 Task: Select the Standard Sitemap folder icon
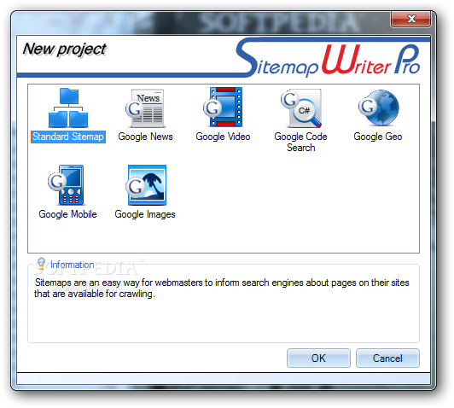(68, 108)
